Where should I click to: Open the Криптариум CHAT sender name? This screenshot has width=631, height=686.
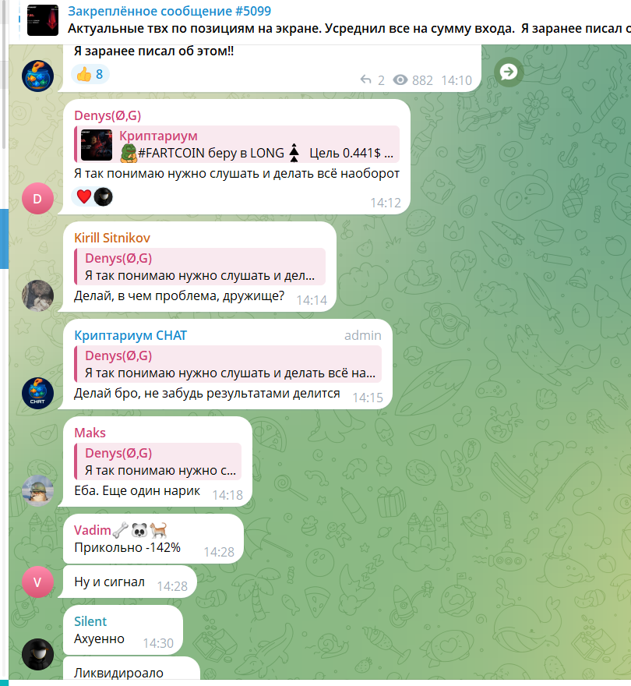coord(130,335)
